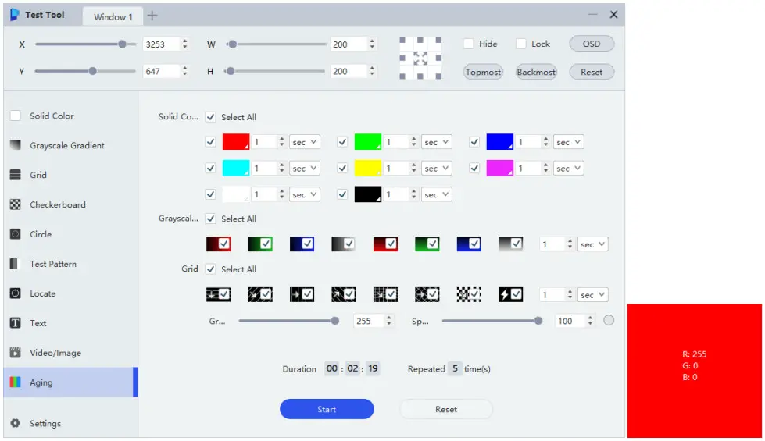Toggle Solid Color Select All checkbox
765x441 pixels.
(x=210, y=117)
